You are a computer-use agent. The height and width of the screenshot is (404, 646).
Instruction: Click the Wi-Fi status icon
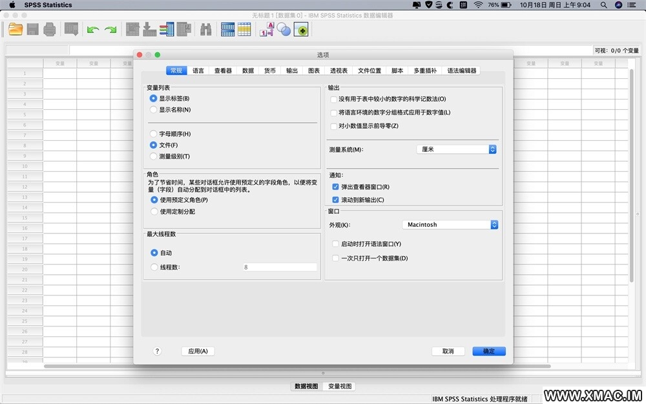(478, 5)
